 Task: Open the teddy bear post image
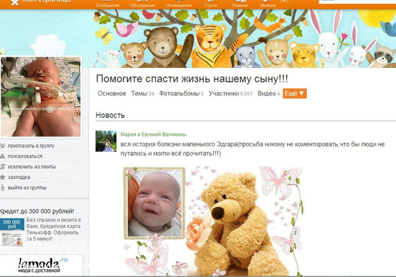pos(213,221)
